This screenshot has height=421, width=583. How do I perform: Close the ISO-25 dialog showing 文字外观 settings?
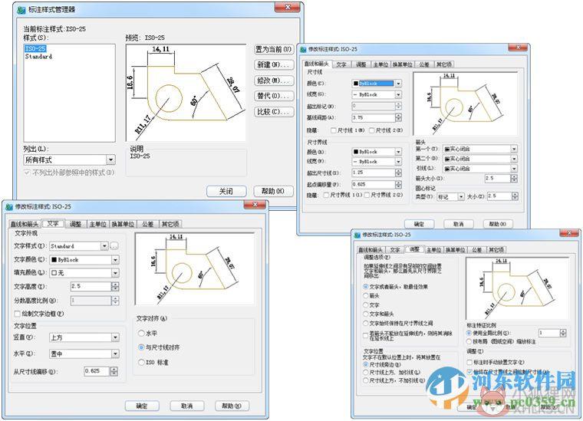(x=255, y=205)
